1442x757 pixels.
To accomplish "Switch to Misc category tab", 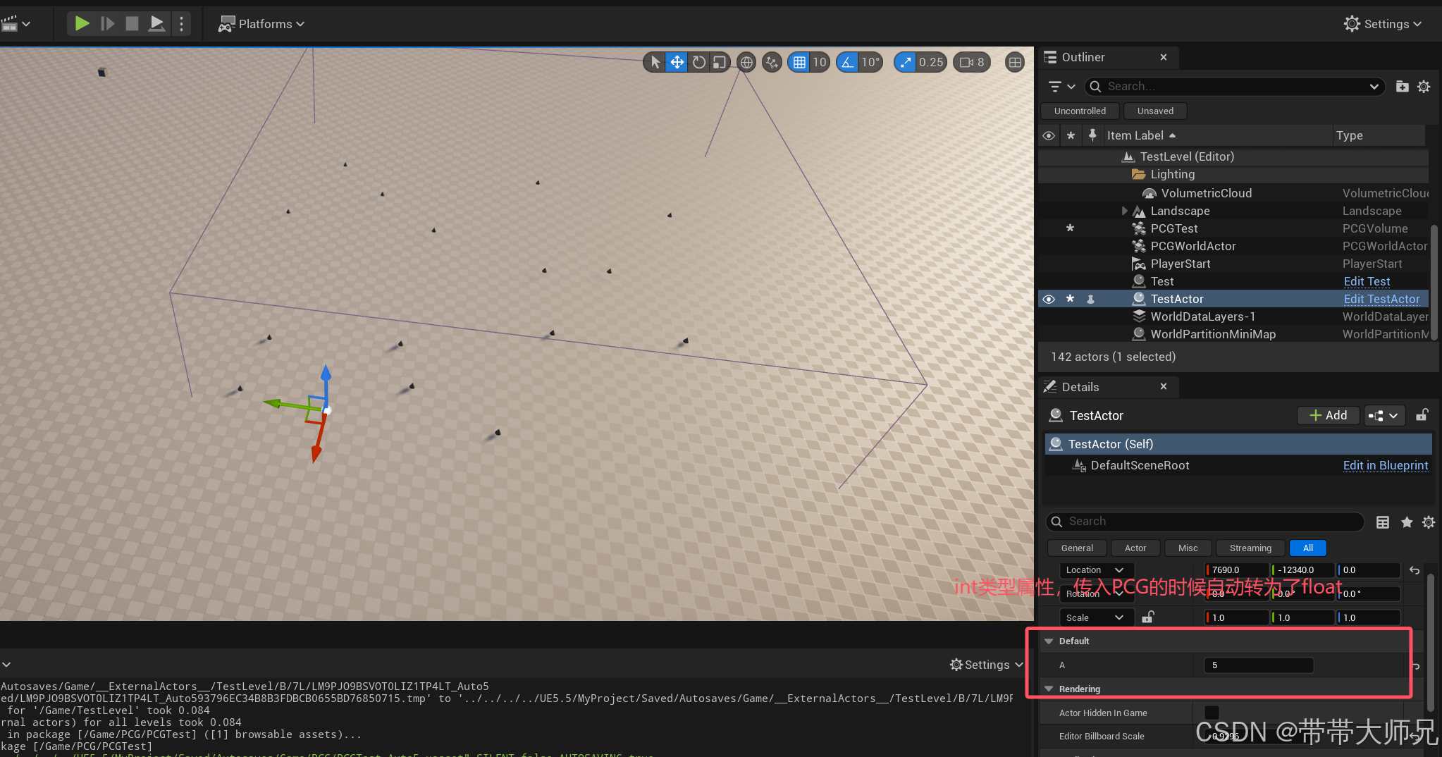I will [x=1188, y=548].
